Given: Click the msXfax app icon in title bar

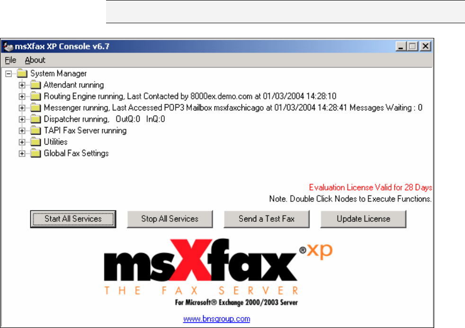Looking at the screenshot, I should click(8, 46).
